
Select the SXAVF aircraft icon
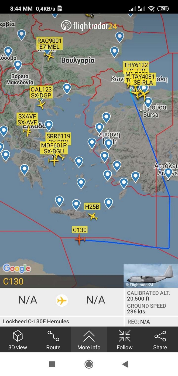[x=27, y=131]
